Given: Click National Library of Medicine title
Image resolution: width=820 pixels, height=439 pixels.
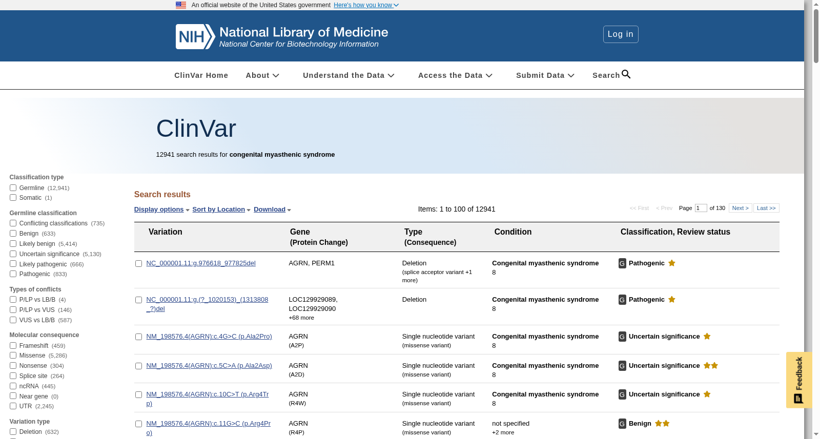Looking at the screenshot, I should 304,32.
